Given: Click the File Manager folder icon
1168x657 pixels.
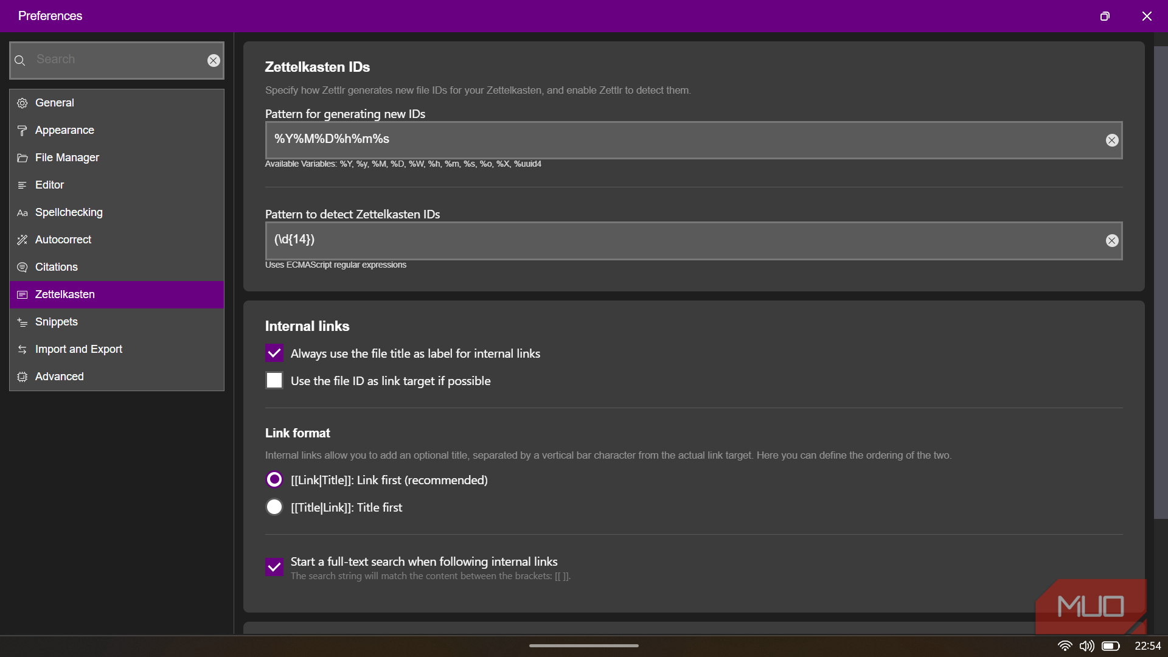Looking at the screenshot, I should (23, 158).
